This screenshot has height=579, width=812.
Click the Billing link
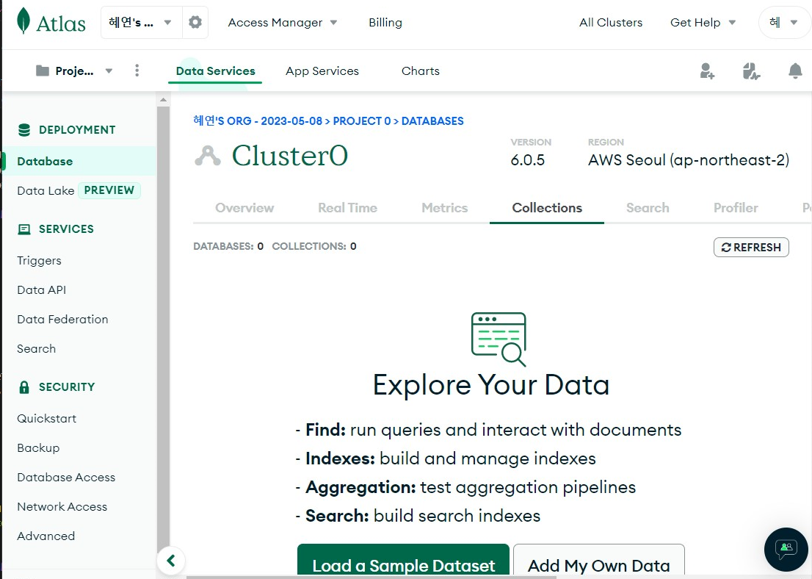[x=385, y=22]
